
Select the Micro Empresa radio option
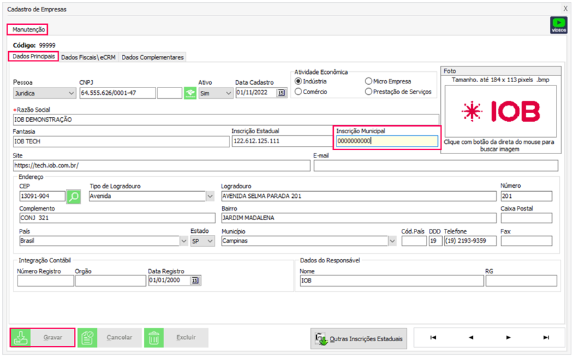(368, 81)
